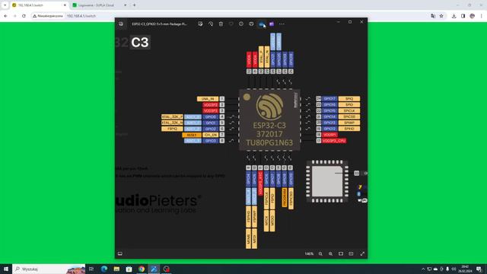The height and width of the screenshot is (274, 487).
Task: Translate this page icon in Chrome
Action: [433, 16]
